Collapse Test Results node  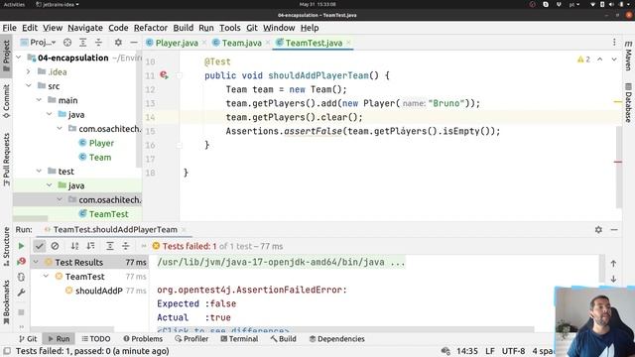click(36, 262)
